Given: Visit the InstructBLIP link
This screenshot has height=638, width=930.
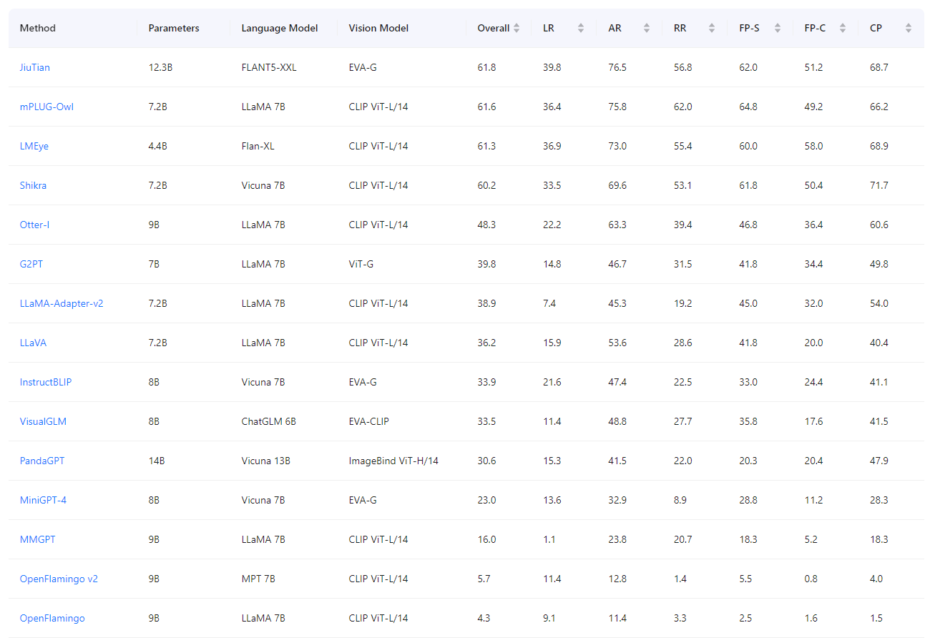Looking at the screenshot, I should tap(46, 383).
